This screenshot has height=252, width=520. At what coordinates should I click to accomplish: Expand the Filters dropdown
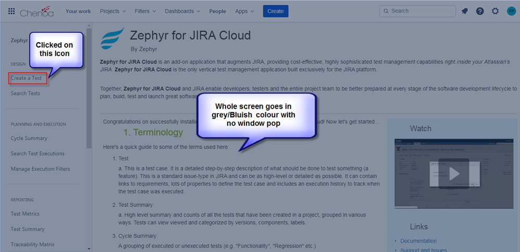point(145,11)
